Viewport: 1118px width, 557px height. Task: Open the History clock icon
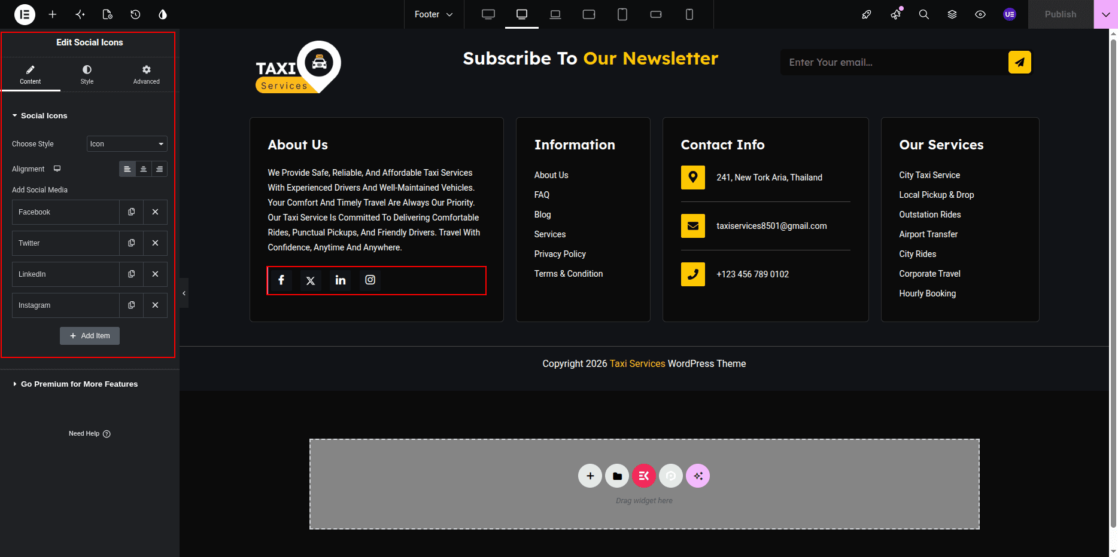click(135, 14)
